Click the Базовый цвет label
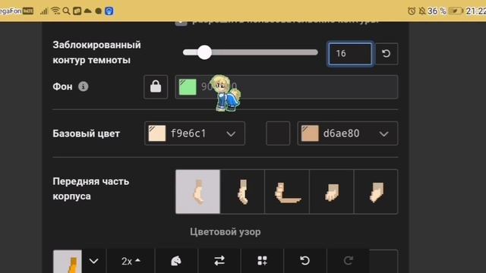The image size is (486, 273). (86, 133)
